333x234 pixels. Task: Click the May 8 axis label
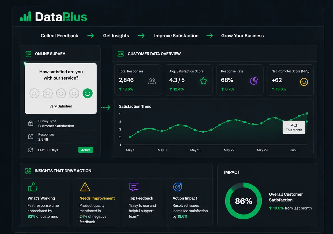[x=162, y=150]
